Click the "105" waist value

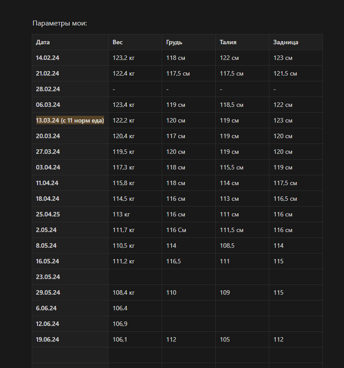225,339
